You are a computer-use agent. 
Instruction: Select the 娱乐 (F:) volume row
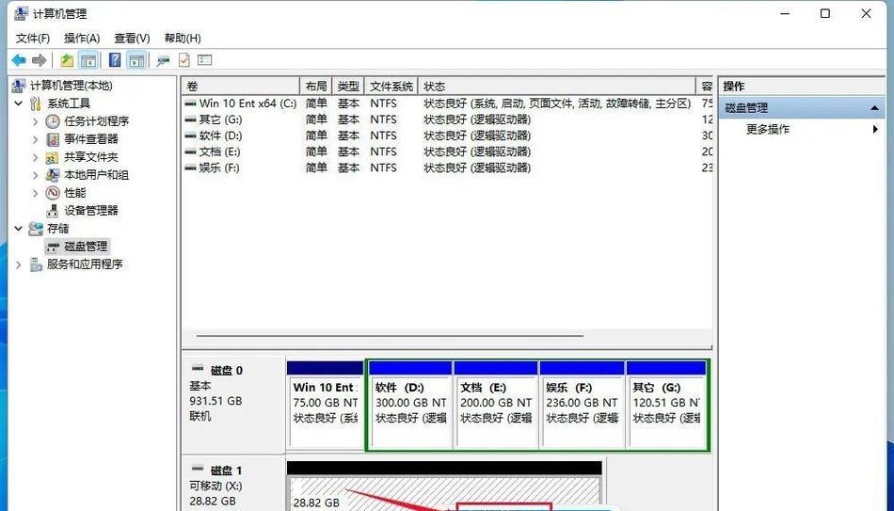(x=448, y=168)
